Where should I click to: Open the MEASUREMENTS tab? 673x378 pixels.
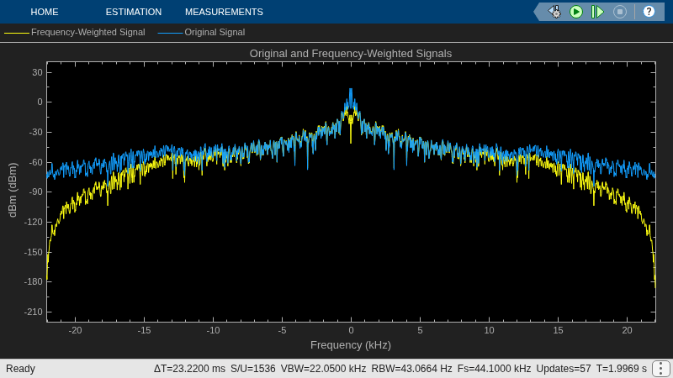(224, 12)
